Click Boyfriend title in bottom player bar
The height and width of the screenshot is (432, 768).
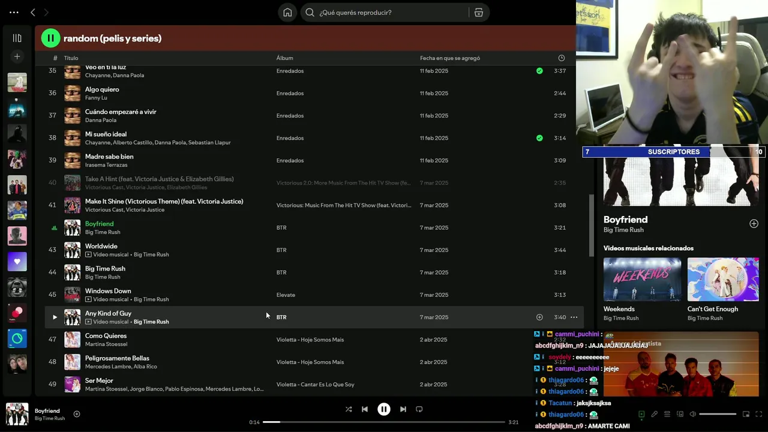pyautogui.click(x=47, y=411)
